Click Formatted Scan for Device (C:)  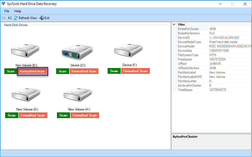click(x=84, y=71)
